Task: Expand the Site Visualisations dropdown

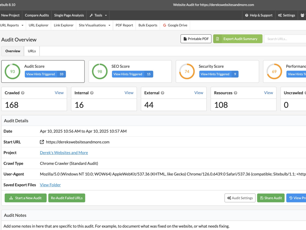Action: (x=95, y=25)
